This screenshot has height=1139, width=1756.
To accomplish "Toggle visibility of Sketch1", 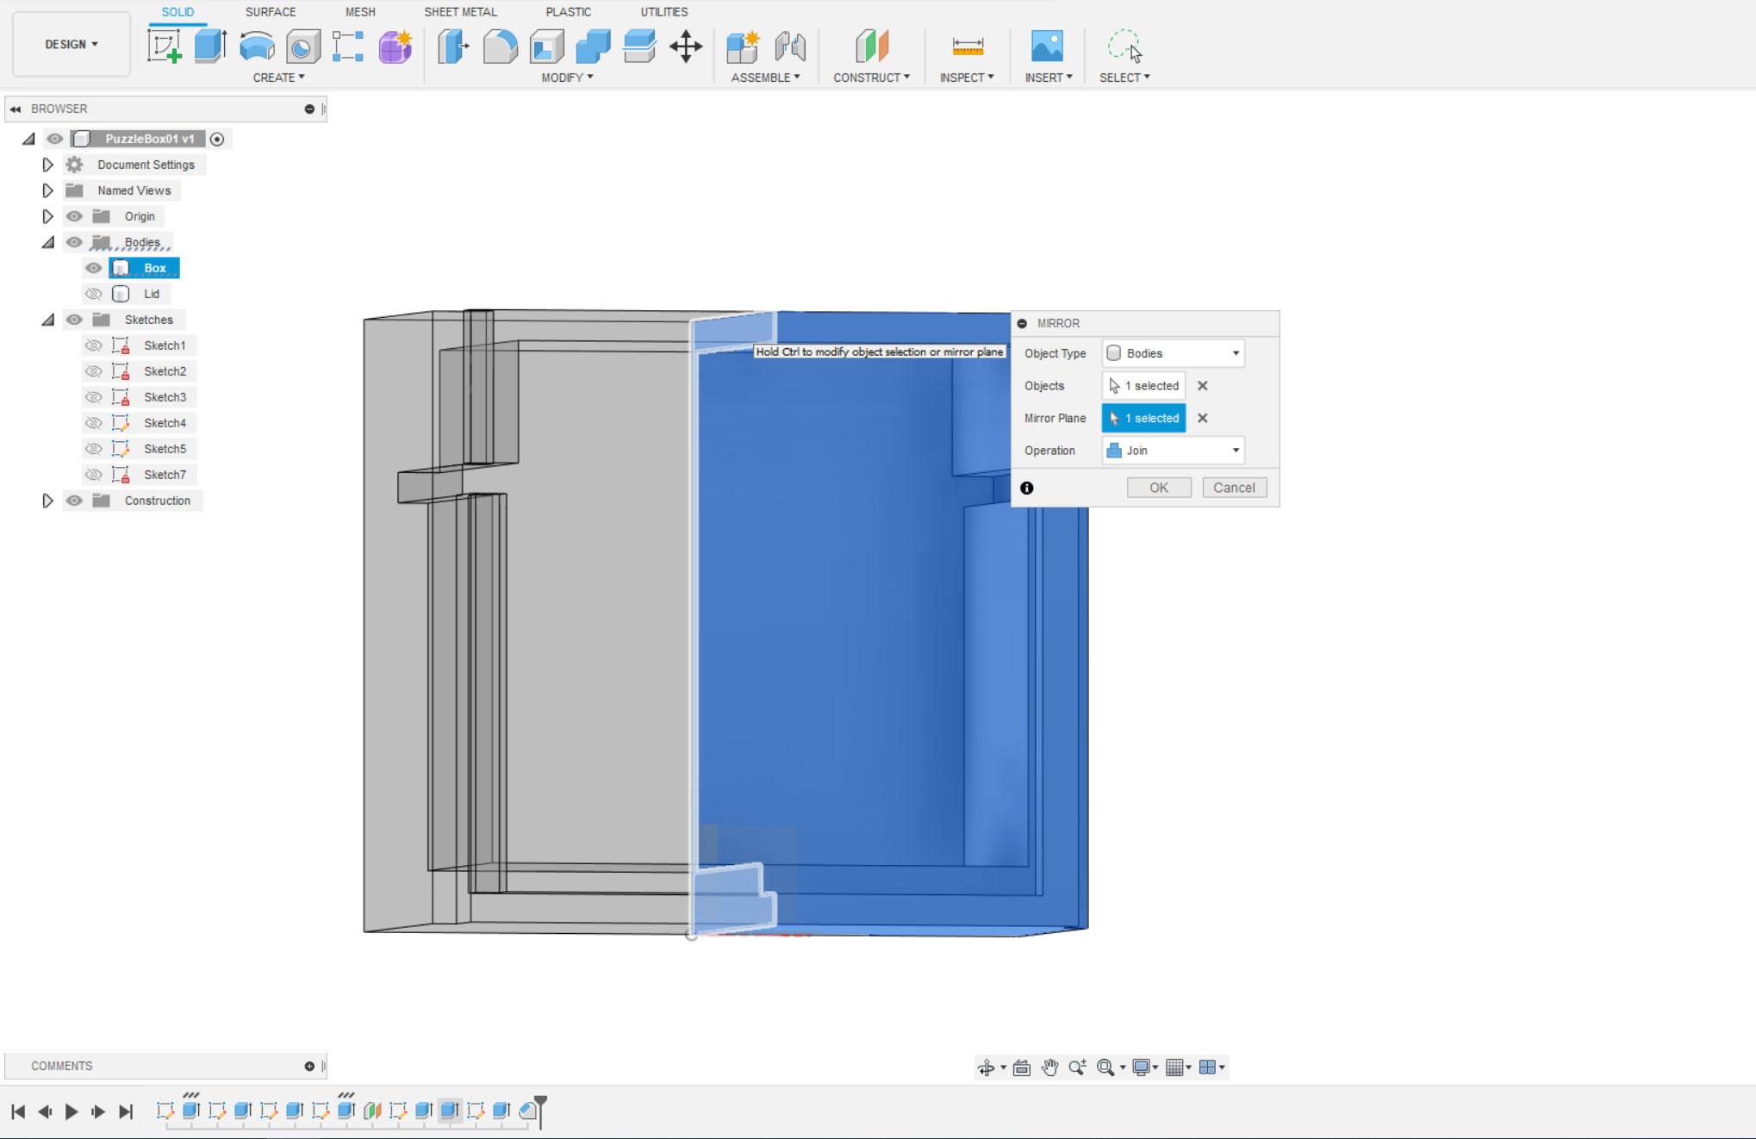I will pyautogui.click(x=93, y=345).
